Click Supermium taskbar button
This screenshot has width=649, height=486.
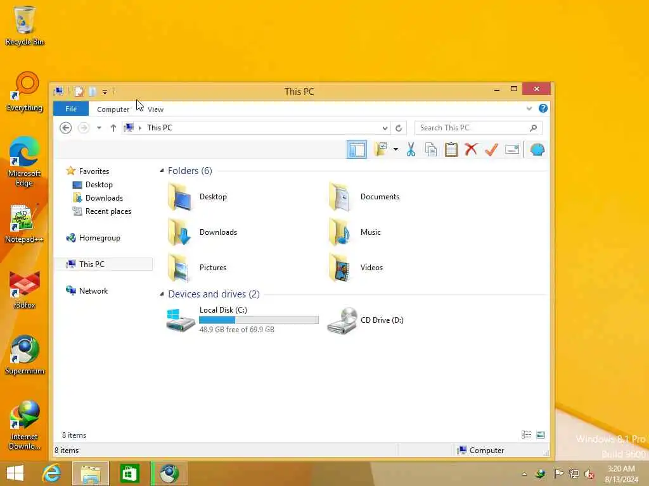point(169,473)
